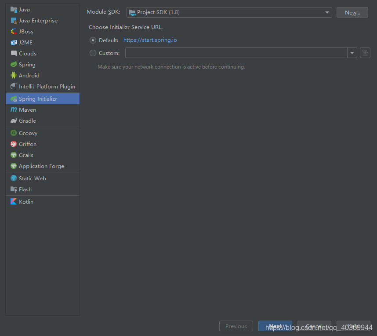Open the https://start.spring.io link
Screen dimensions: 377x336
tap(150, 40)
